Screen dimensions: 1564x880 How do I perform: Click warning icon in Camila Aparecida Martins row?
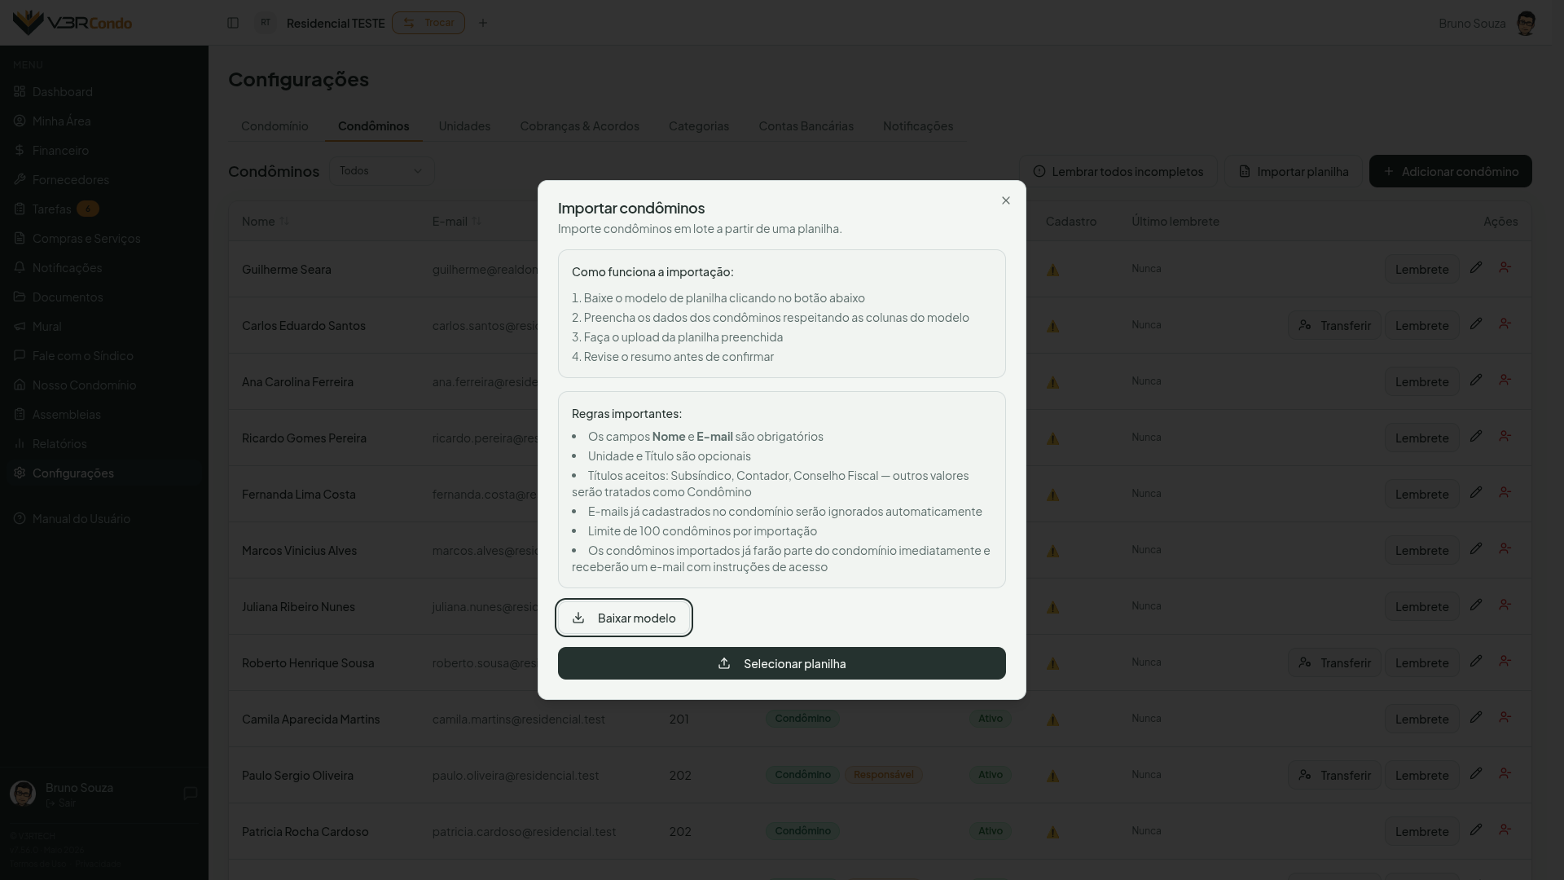pyautogui.click(x=1052, y=719)
